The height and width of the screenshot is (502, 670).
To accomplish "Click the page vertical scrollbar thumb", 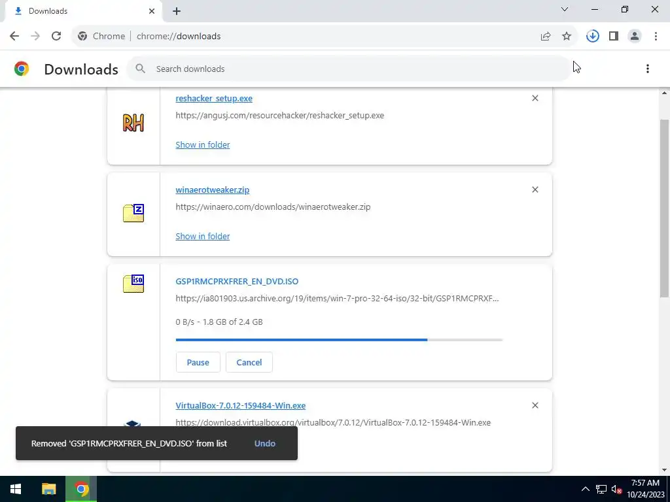I will 665,209.
